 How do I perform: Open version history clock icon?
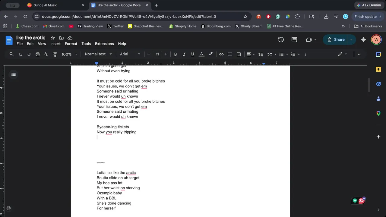coord(281,39)
